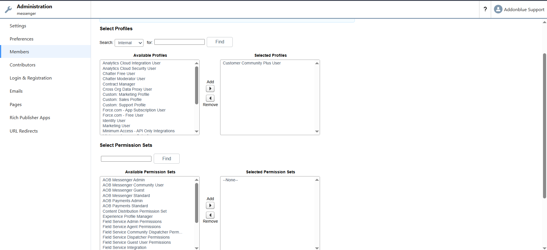The height and width of the screenshot is (250, 547).
Task: Open the help question mark icon
Action: 485,9
